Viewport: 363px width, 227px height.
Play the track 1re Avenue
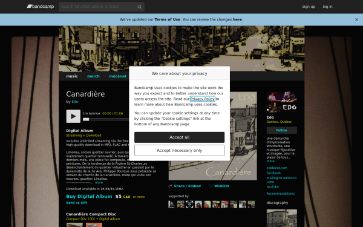(x=73, y=116)
